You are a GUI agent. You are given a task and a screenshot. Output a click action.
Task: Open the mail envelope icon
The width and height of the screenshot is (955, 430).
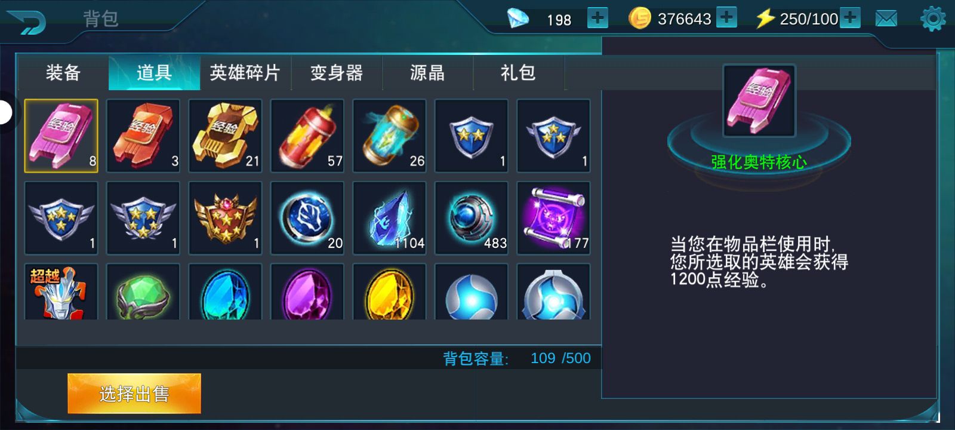886,19
